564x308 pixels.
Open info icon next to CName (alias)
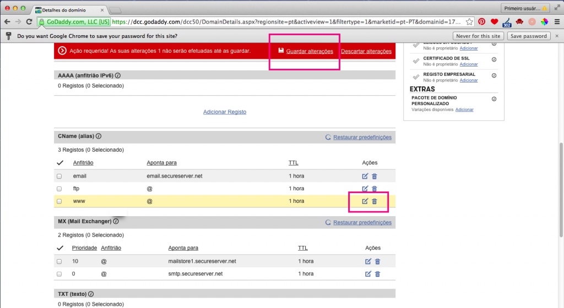(99, 136)
